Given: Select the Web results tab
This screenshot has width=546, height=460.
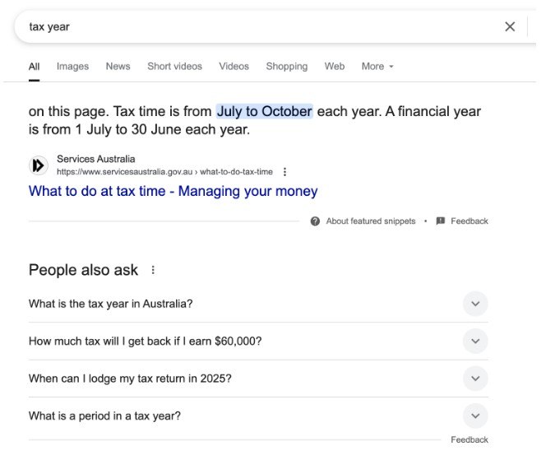Looking at the screenshot, I should (x=335, y=66).
